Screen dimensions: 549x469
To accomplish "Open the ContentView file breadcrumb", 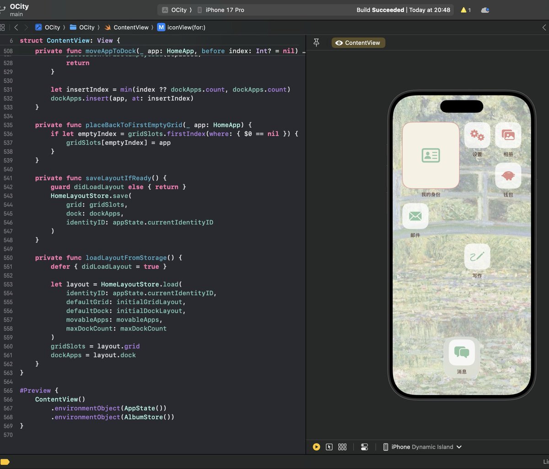I will click(127, 27).
